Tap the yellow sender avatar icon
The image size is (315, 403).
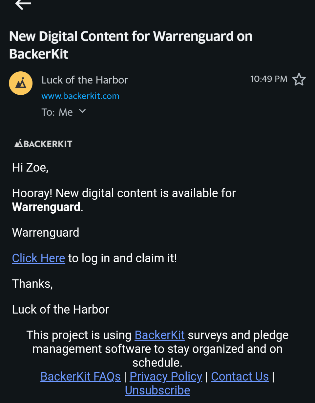[21, 83]
